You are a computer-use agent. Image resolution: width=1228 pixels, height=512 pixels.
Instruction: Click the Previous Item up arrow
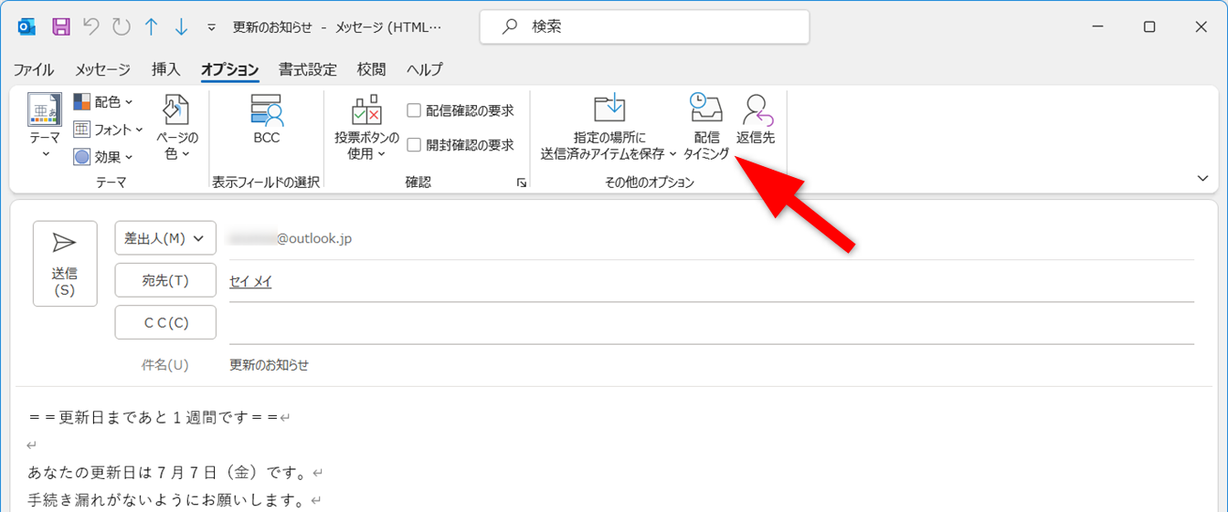pyautogui.click(x=151, y=26)
